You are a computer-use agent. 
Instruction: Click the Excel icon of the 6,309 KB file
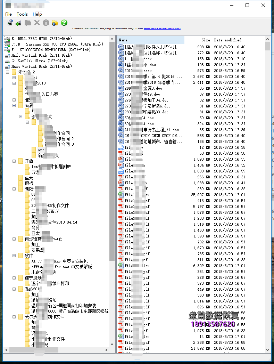coord(121,266)
